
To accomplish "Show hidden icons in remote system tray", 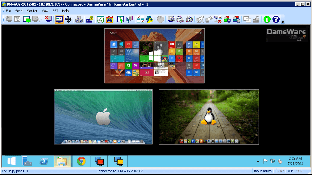I will point(258,161).
